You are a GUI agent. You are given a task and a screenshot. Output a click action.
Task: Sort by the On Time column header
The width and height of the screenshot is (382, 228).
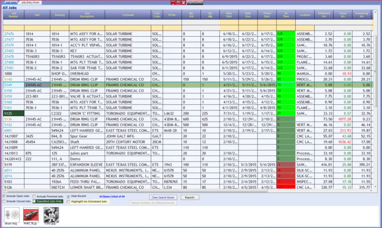[286, 15]
